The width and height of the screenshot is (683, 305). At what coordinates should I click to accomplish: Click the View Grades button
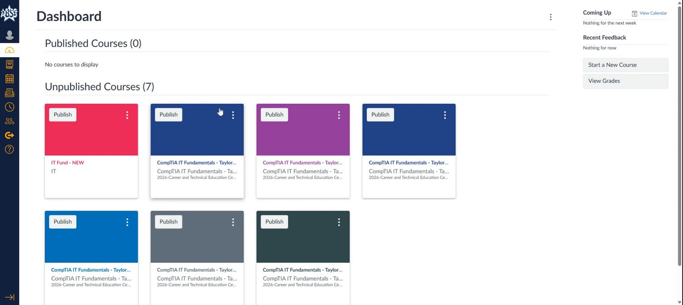(625, 81)
